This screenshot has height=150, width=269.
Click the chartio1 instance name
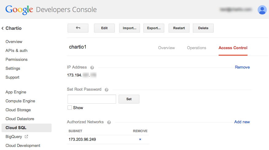click(x=78, y=47)
